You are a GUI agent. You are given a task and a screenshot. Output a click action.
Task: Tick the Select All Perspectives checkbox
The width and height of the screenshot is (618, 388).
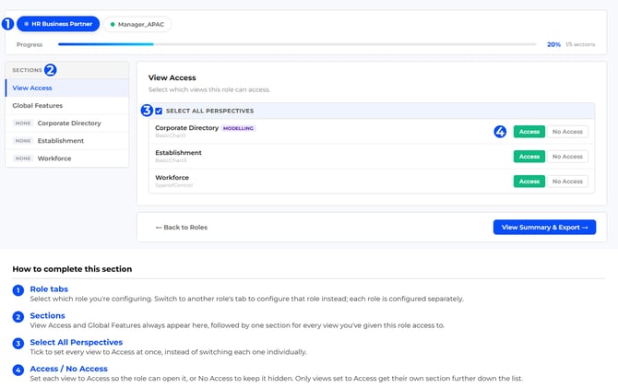pyautogui.click(x=159, y=112)
